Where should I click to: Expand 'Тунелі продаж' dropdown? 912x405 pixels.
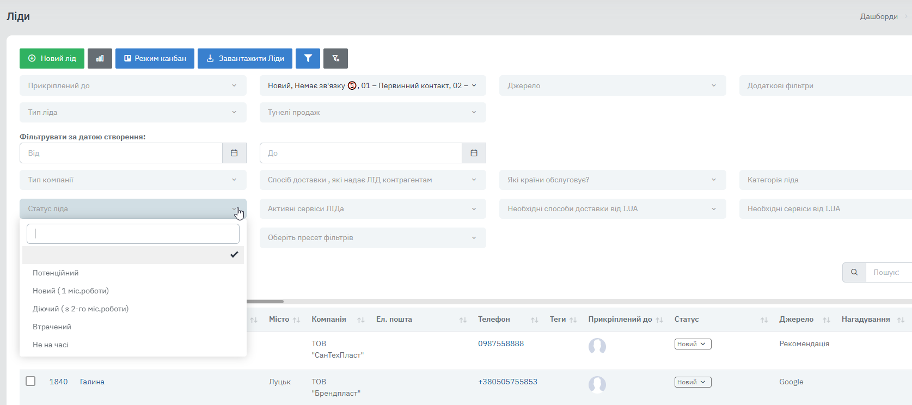(x=373, y=112)
